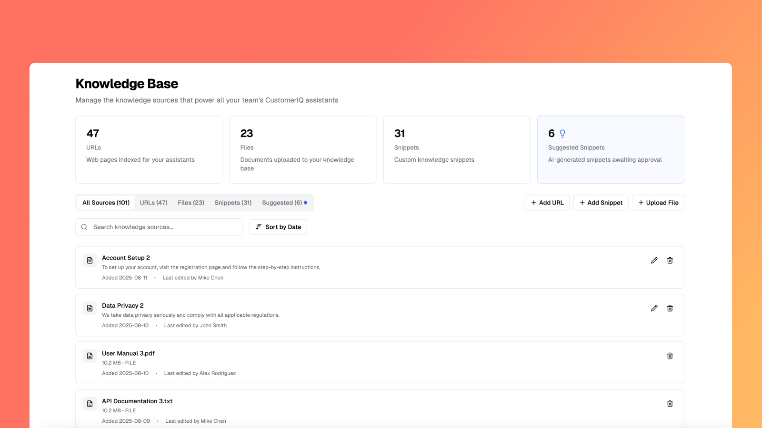This screenshot has width=762, height=428.
Task: Open the Account Setup 2 title
Action: pyautogui.click(x=126, y=258)
